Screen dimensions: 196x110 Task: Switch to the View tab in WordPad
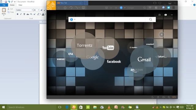20,5
